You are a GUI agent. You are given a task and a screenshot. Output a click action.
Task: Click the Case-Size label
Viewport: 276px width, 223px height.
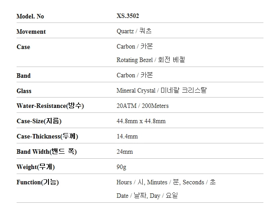(x=39, y=121)
